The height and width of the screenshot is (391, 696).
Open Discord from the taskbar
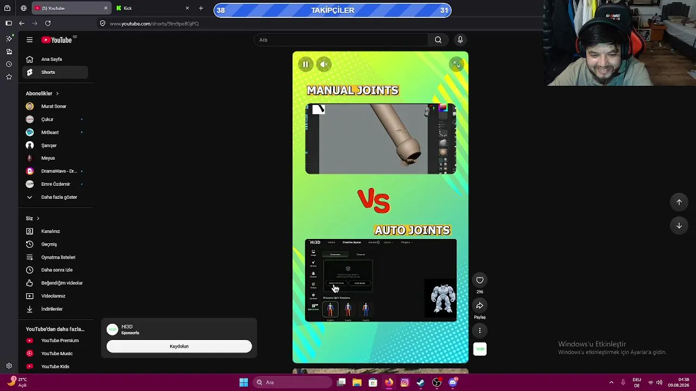453,382
